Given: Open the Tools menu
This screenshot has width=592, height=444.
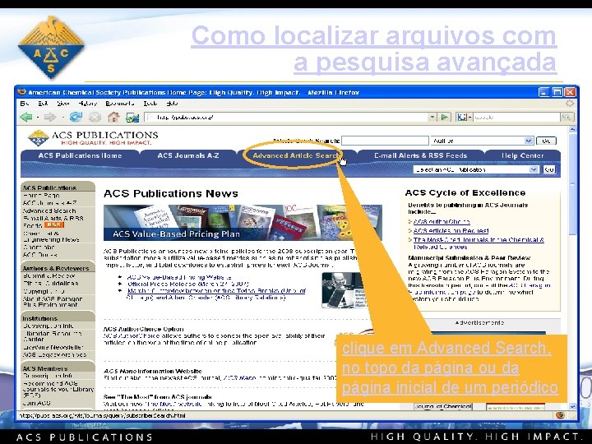Looking at the screenshot, I should point(150,103).
